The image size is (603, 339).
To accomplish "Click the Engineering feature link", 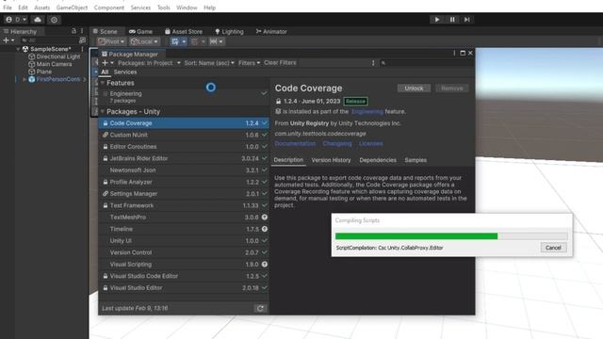I will tap(367, 111).
